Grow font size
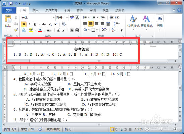 point(58,30)
